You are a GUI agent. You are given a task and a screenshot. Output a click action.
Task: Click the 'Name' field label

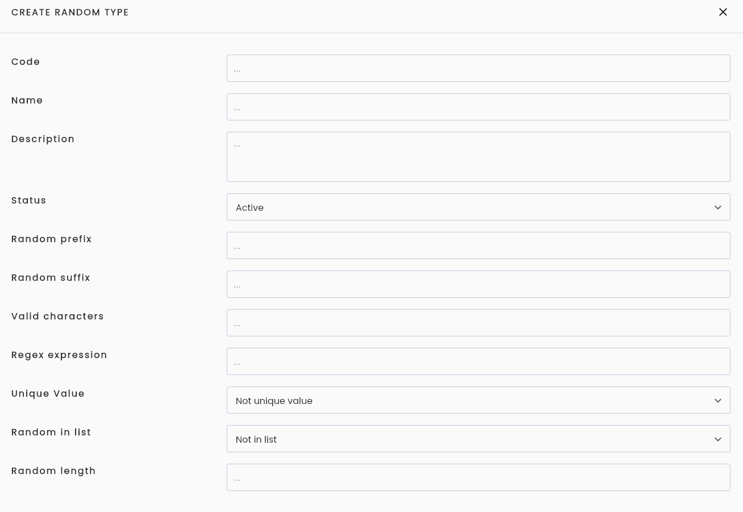tap(27, 100)
